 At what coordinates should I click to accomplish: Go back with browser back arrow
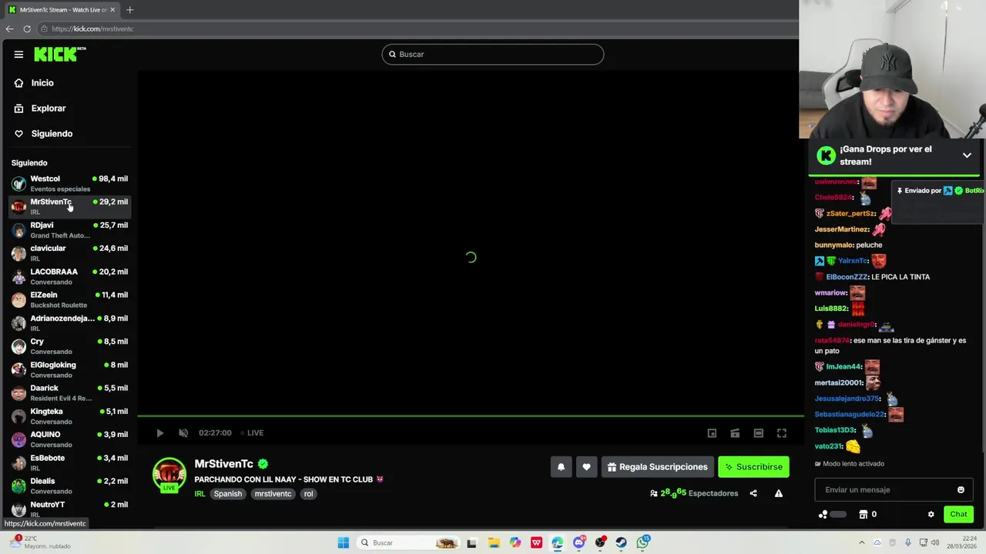9,29
